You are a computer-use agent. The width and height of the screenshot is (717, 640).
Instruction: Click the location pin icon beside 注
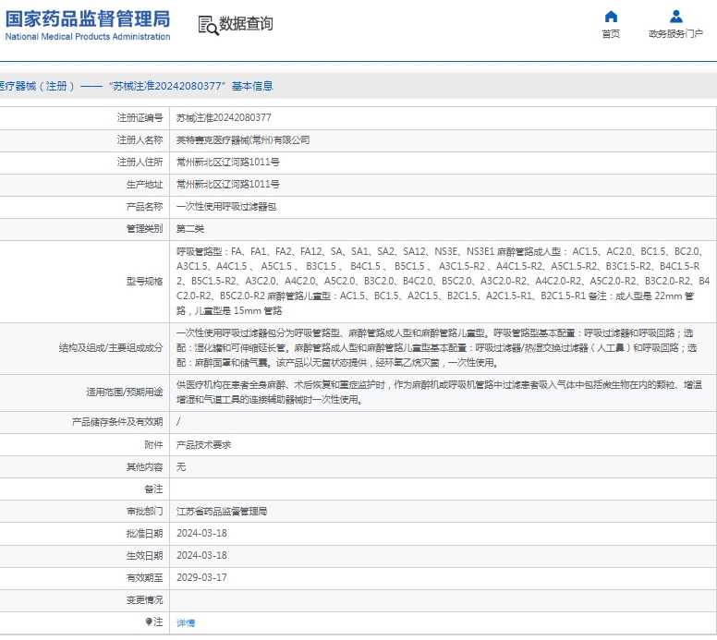149,622
